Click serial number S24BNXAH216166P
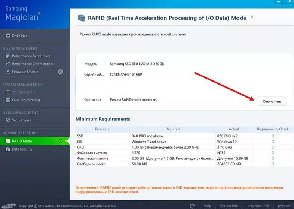 (126, 75)
